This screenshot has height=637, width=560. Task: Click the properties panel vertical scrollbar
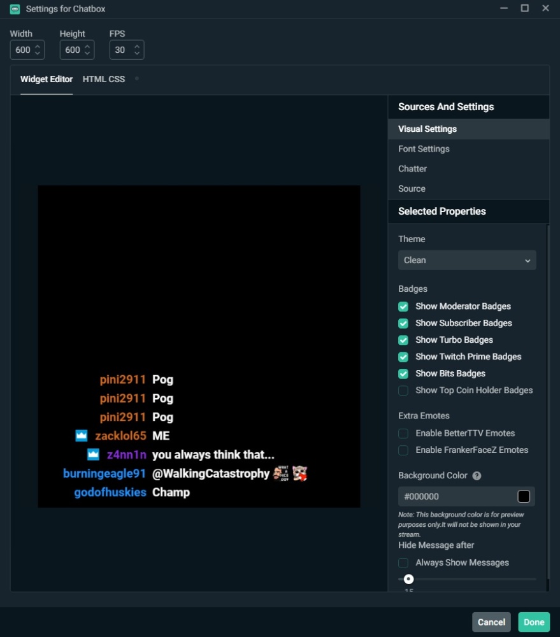click(x=548, y=402)
